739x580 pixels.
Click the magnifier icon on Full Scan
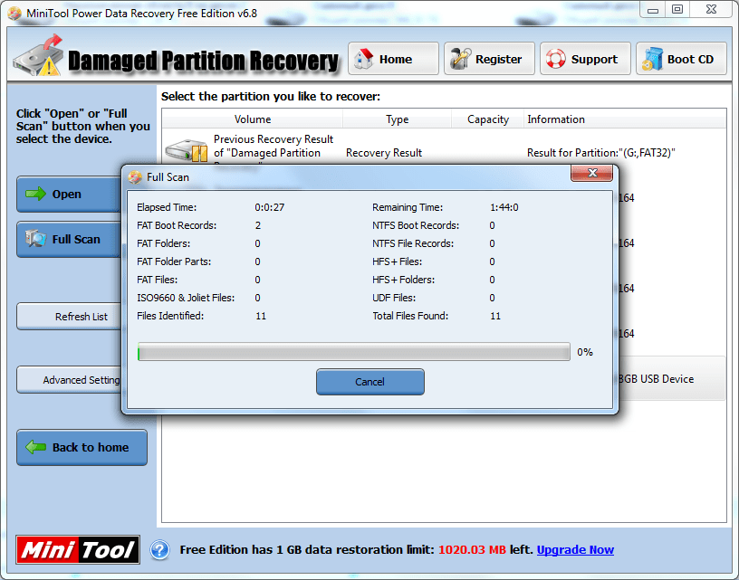(36, 239)
